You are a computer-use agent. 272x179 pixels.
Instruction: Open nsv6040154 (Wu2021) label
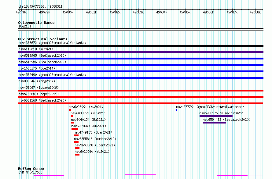(x=88, y=120)
